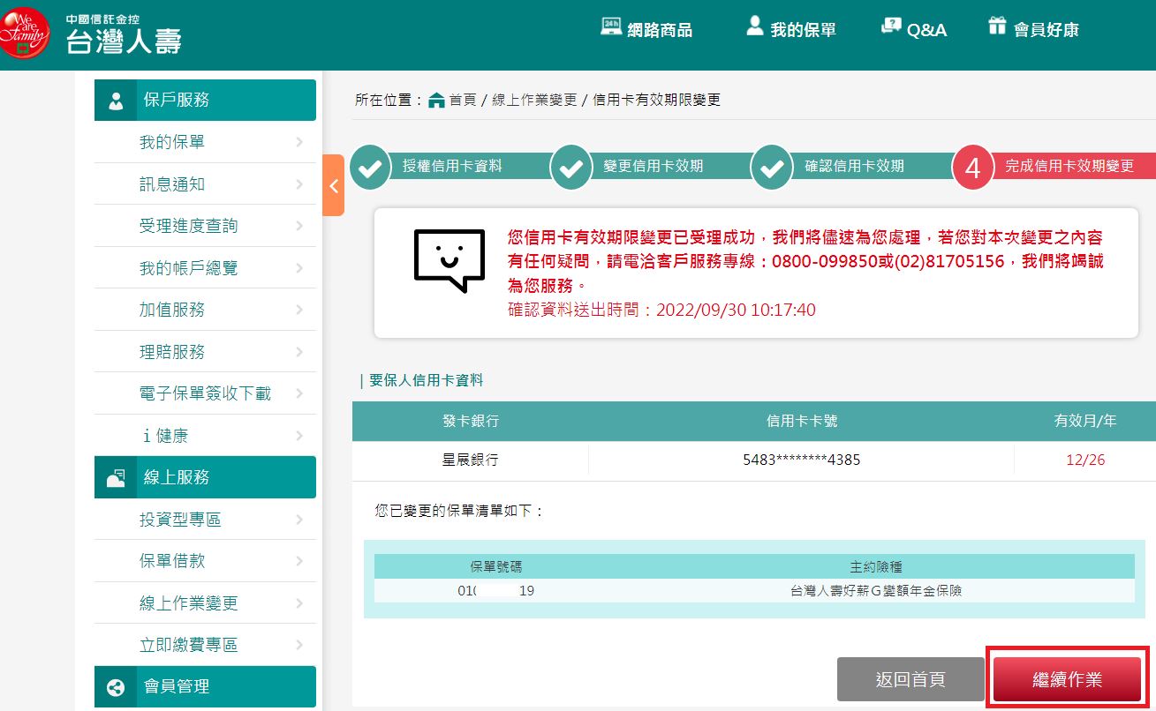This screenshot has height=711, width=1156.
Task: Click the smiley speech bubble icon
Action: click(x=450, y=260)
